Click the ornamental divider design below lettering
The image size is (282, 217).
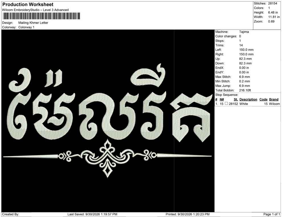click(x=107, y=158)
